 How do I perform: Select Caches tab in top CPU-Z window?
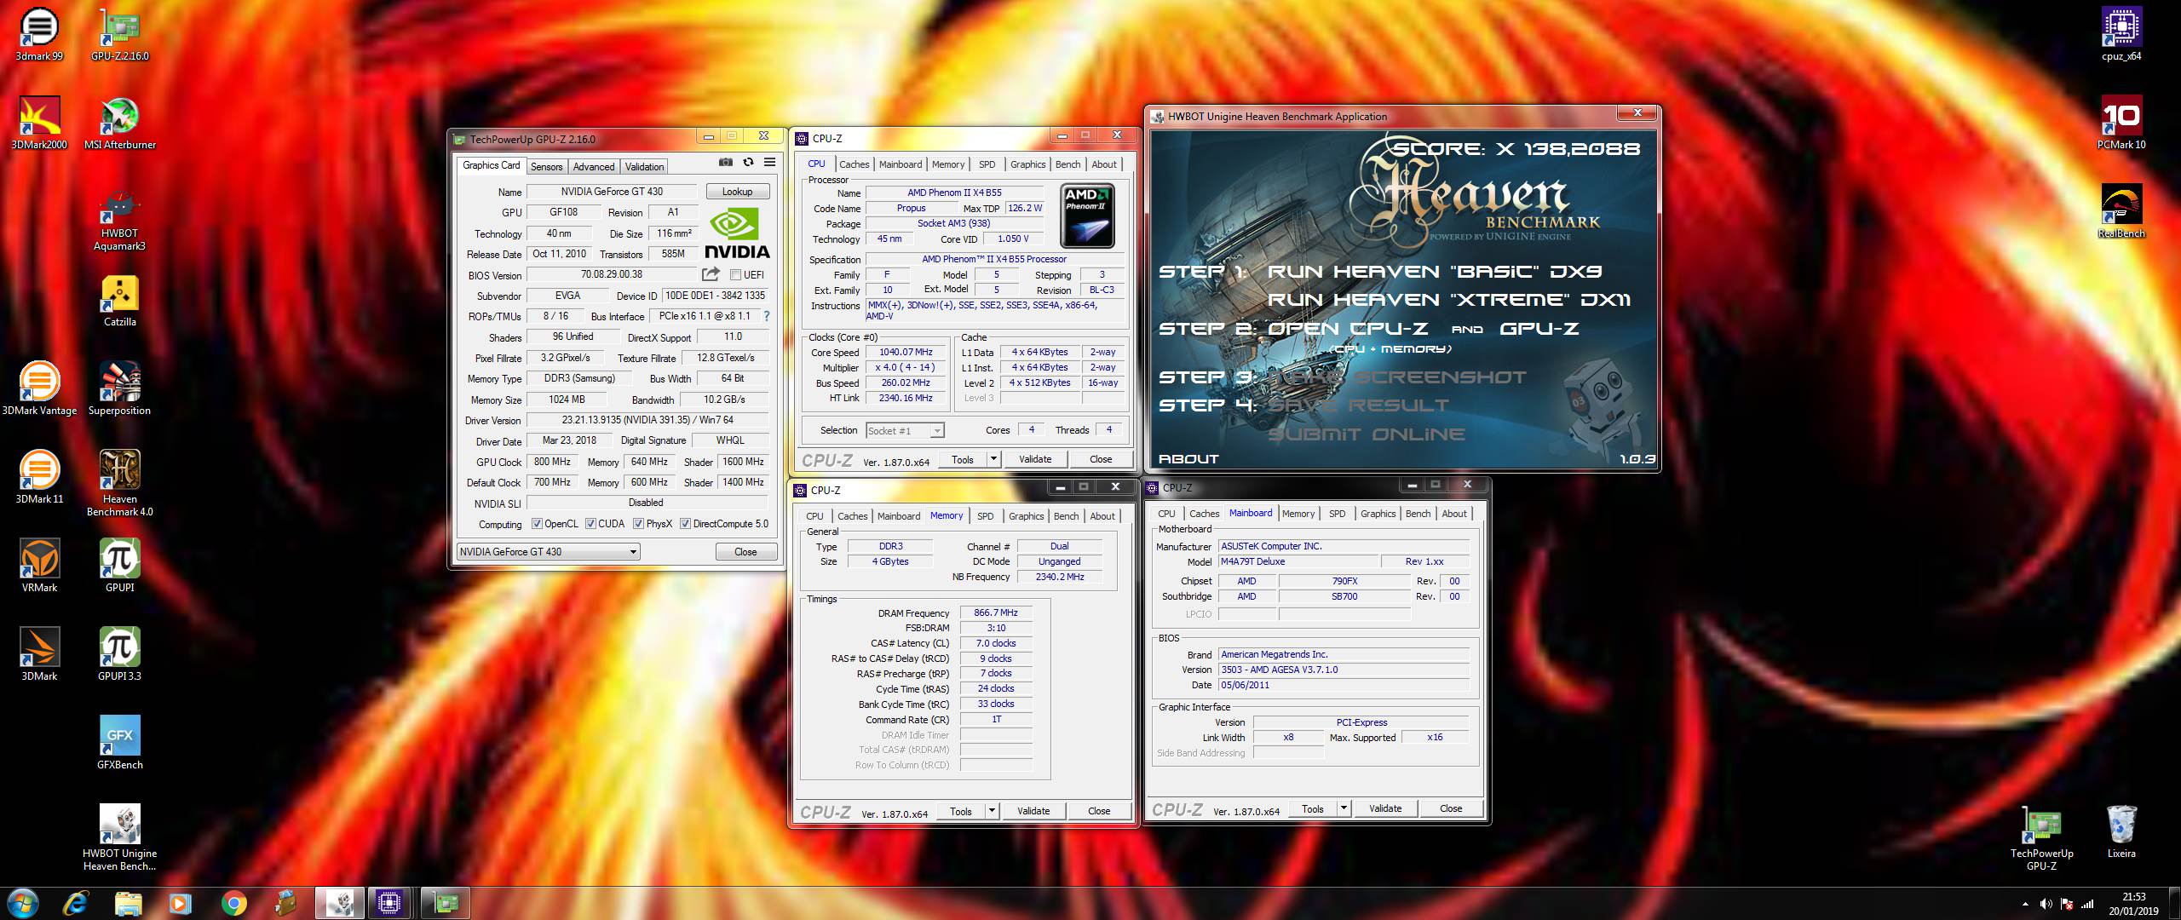pos(854,164)
